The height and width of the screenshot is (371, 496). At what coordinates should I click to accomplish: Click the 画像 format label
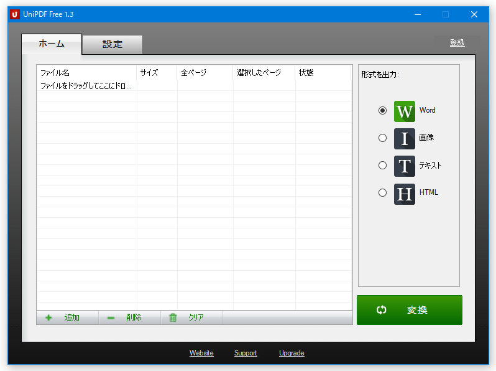point(426,138)
